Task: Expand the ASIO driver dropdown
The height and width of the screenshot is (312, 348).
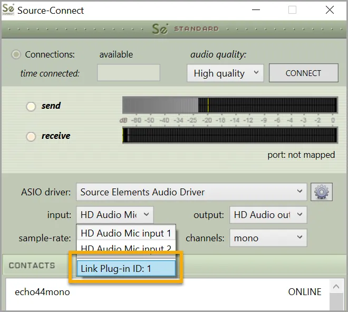Action: pos(191,192)
